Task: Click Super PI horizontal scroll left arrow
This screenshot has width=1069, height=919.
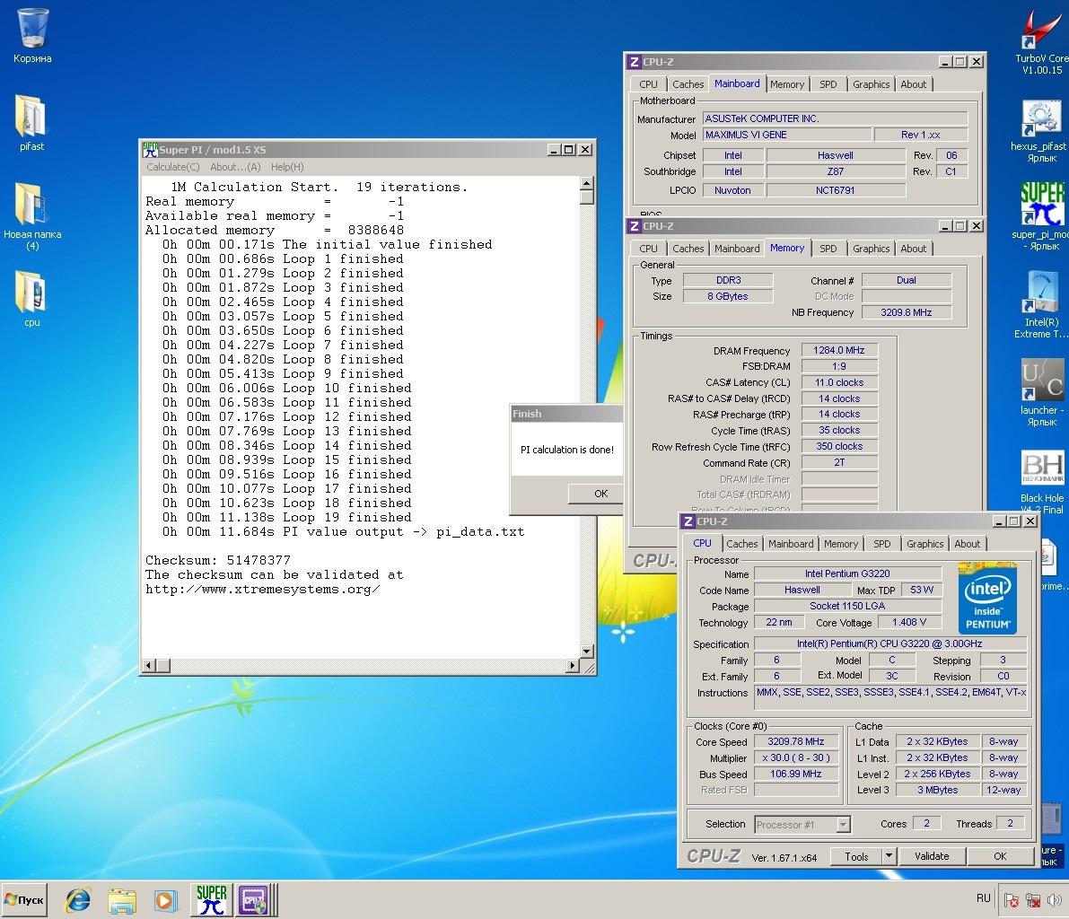Action: [x=149, y=665]
